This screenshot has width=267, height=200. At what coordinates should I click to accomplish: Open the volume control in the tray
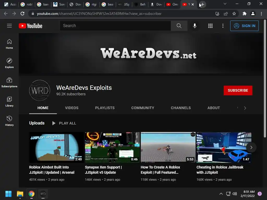point(235,194)
